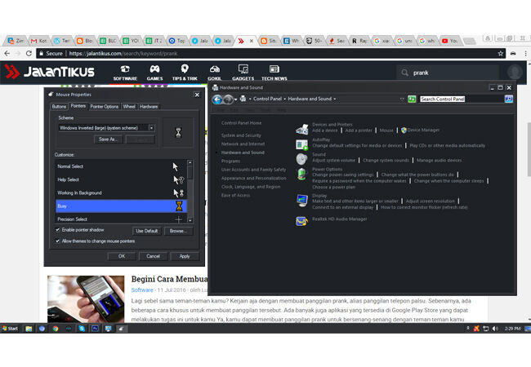Screen dimensions: 531x367
Task: Click the refresh icon beside address bar
Action: [x=412, y=99]
